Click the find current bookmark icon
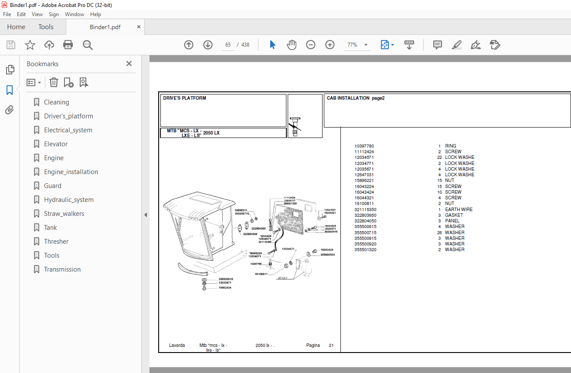The width and height of the screenshot is (571, 373). coord(84,82)
